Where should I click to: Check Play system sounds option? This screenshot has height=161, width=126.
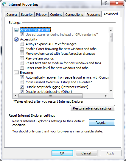(22, 58)
